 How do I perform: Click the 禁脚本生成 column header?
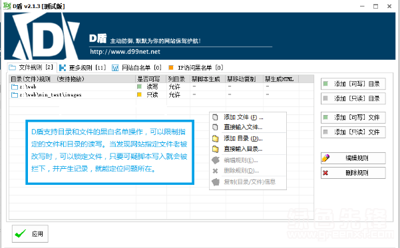[x=208, y=79]
